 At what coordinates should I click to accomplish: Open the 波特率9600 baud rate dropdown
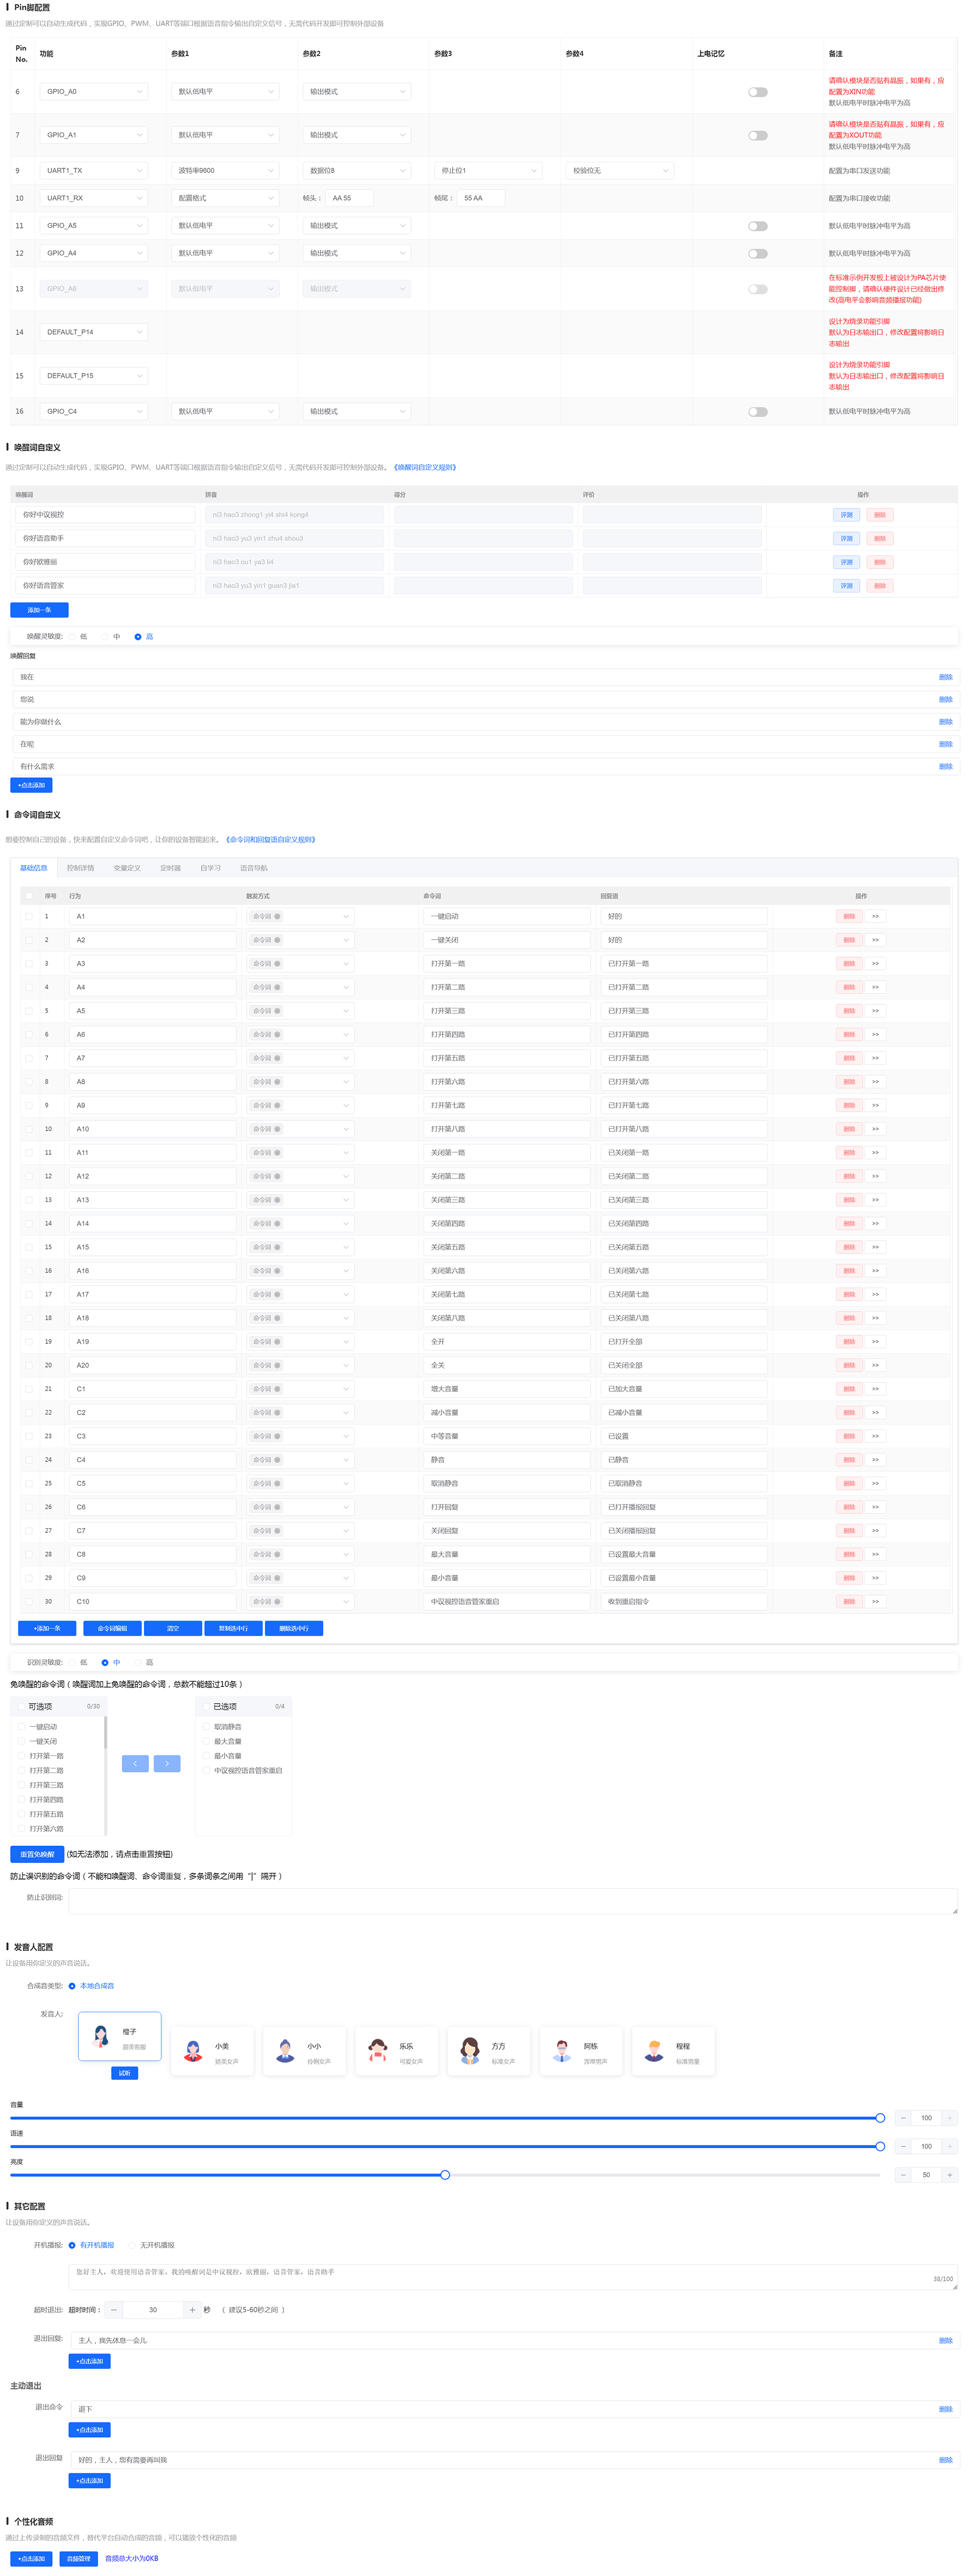coord(225,170)
